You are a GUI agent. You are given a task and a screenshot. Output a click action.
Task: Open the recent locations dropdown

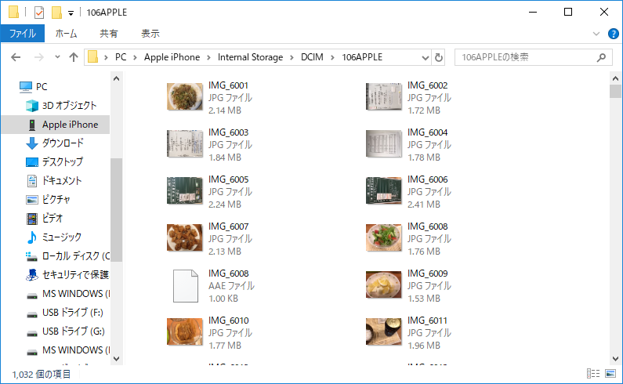(x=58, y=57)
